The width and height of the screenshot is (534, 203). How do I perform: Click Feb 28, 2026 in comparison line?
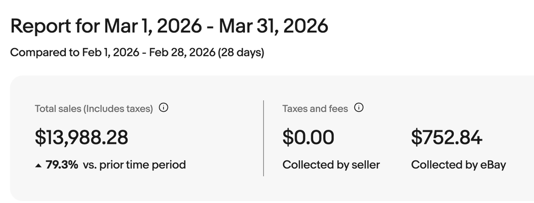point(182,53)
